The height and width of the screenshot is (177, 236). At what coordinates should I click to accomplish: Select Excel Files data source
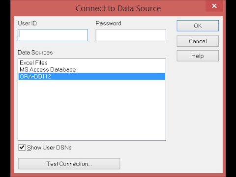[92, 63]
